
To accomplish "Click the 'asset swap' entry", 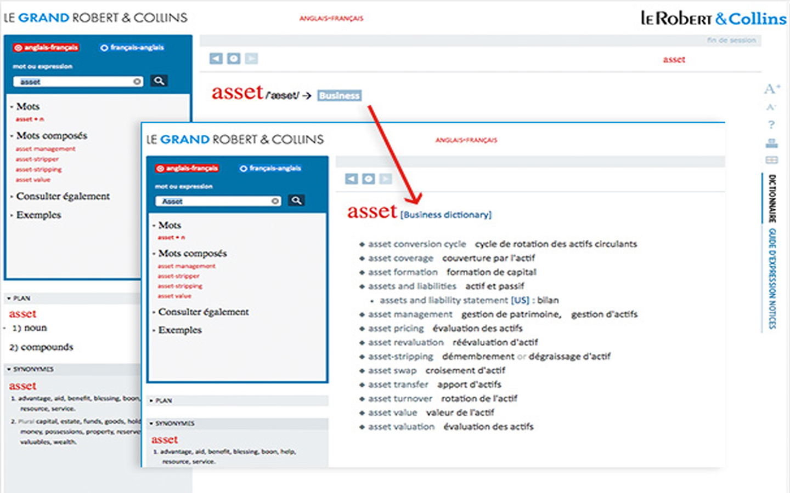I will (x=392, y=370).
